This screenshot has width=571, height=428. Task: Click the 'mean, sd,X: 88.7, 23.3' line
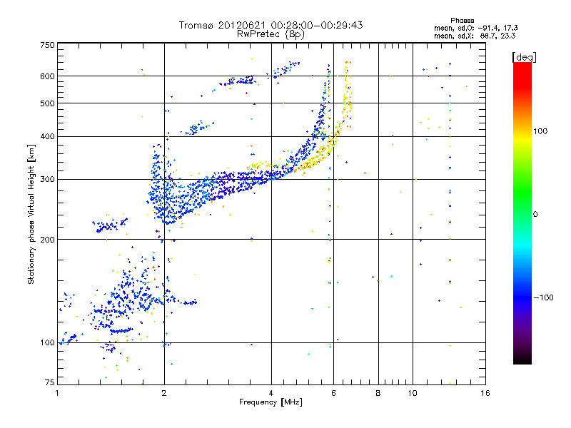(475, 36)
